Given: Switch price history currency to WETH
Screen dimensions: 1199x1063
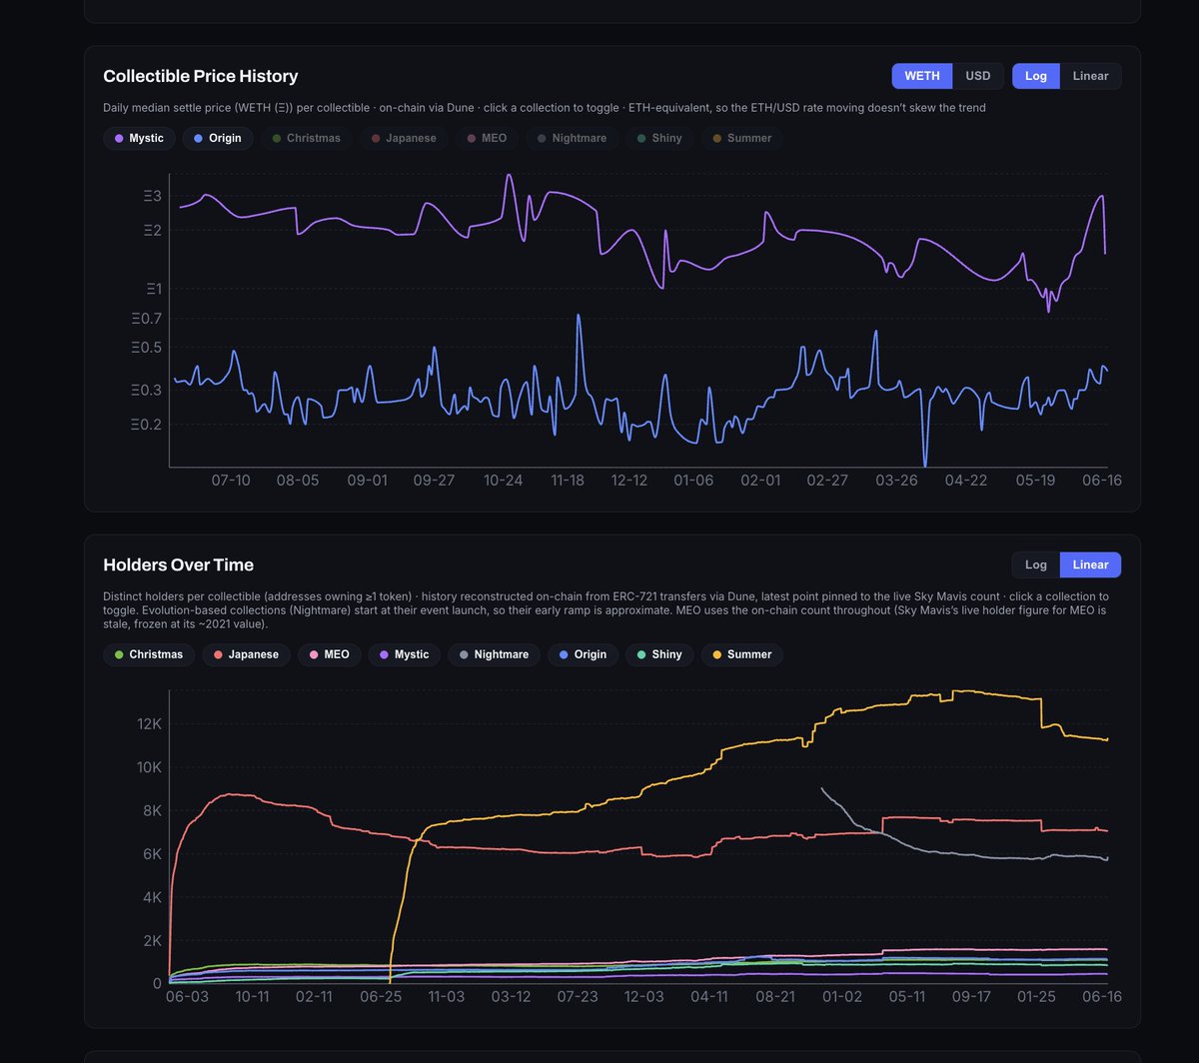Looking at the screenshot, I should click(x=922, y=76).
